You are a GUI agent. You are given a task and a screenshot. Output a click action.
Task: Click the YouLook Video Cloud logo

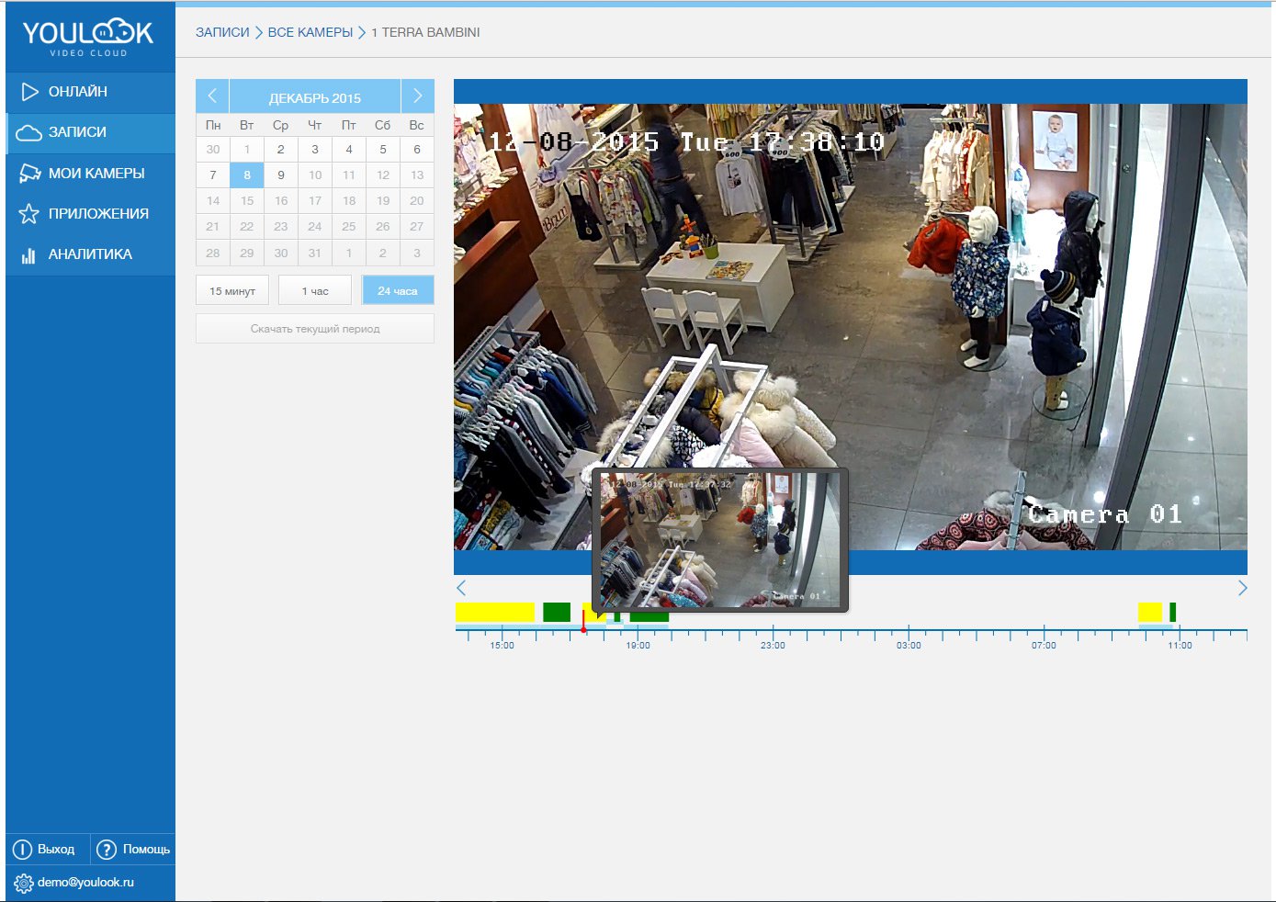[88, 37]
